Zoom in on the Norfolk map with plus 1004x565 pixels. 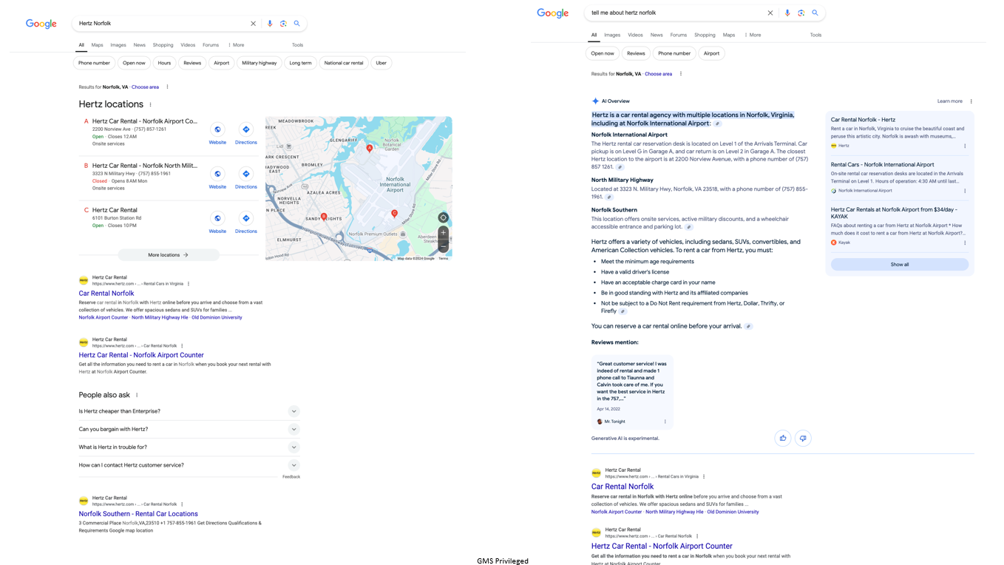(x=443, y=232)
